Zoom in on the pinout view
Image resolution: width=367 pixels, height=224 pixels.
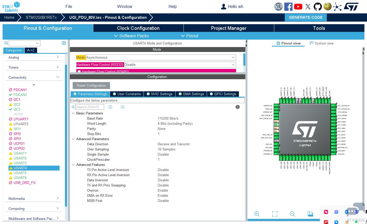click(257, 214)
